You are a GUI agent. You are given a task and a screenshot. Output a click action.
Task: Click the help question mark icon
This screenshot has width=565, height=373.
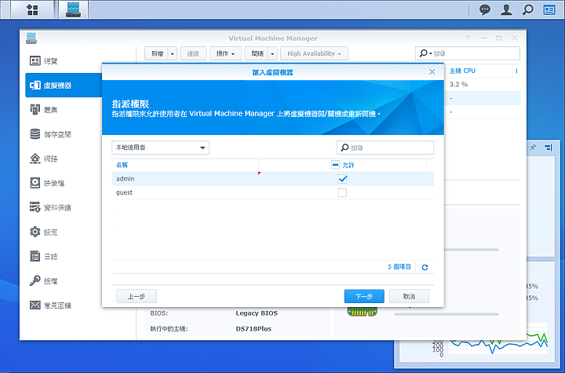[x=468, y=38]
